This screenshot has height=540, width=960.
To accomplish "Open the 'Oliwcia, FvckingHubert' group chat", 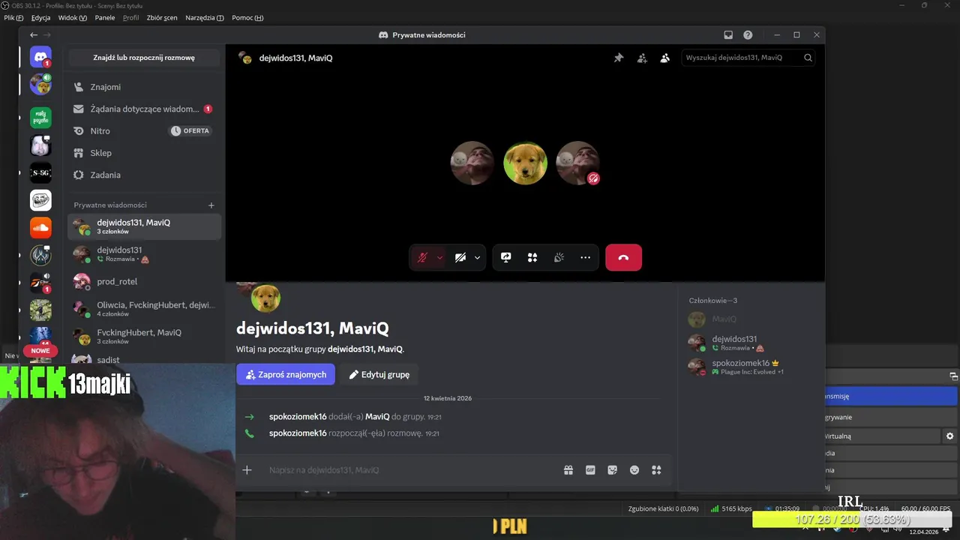I will tap(144, 309).
